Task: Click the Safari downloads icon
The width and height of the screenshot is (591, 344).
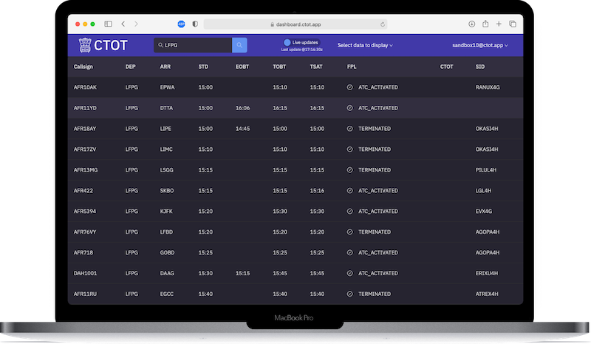Action: (472, 24)
